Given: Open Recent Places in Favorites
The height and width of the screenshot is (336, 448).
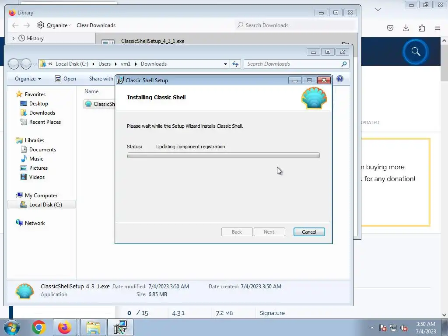Looking at the screenshot, I should [x=45, y=122].
